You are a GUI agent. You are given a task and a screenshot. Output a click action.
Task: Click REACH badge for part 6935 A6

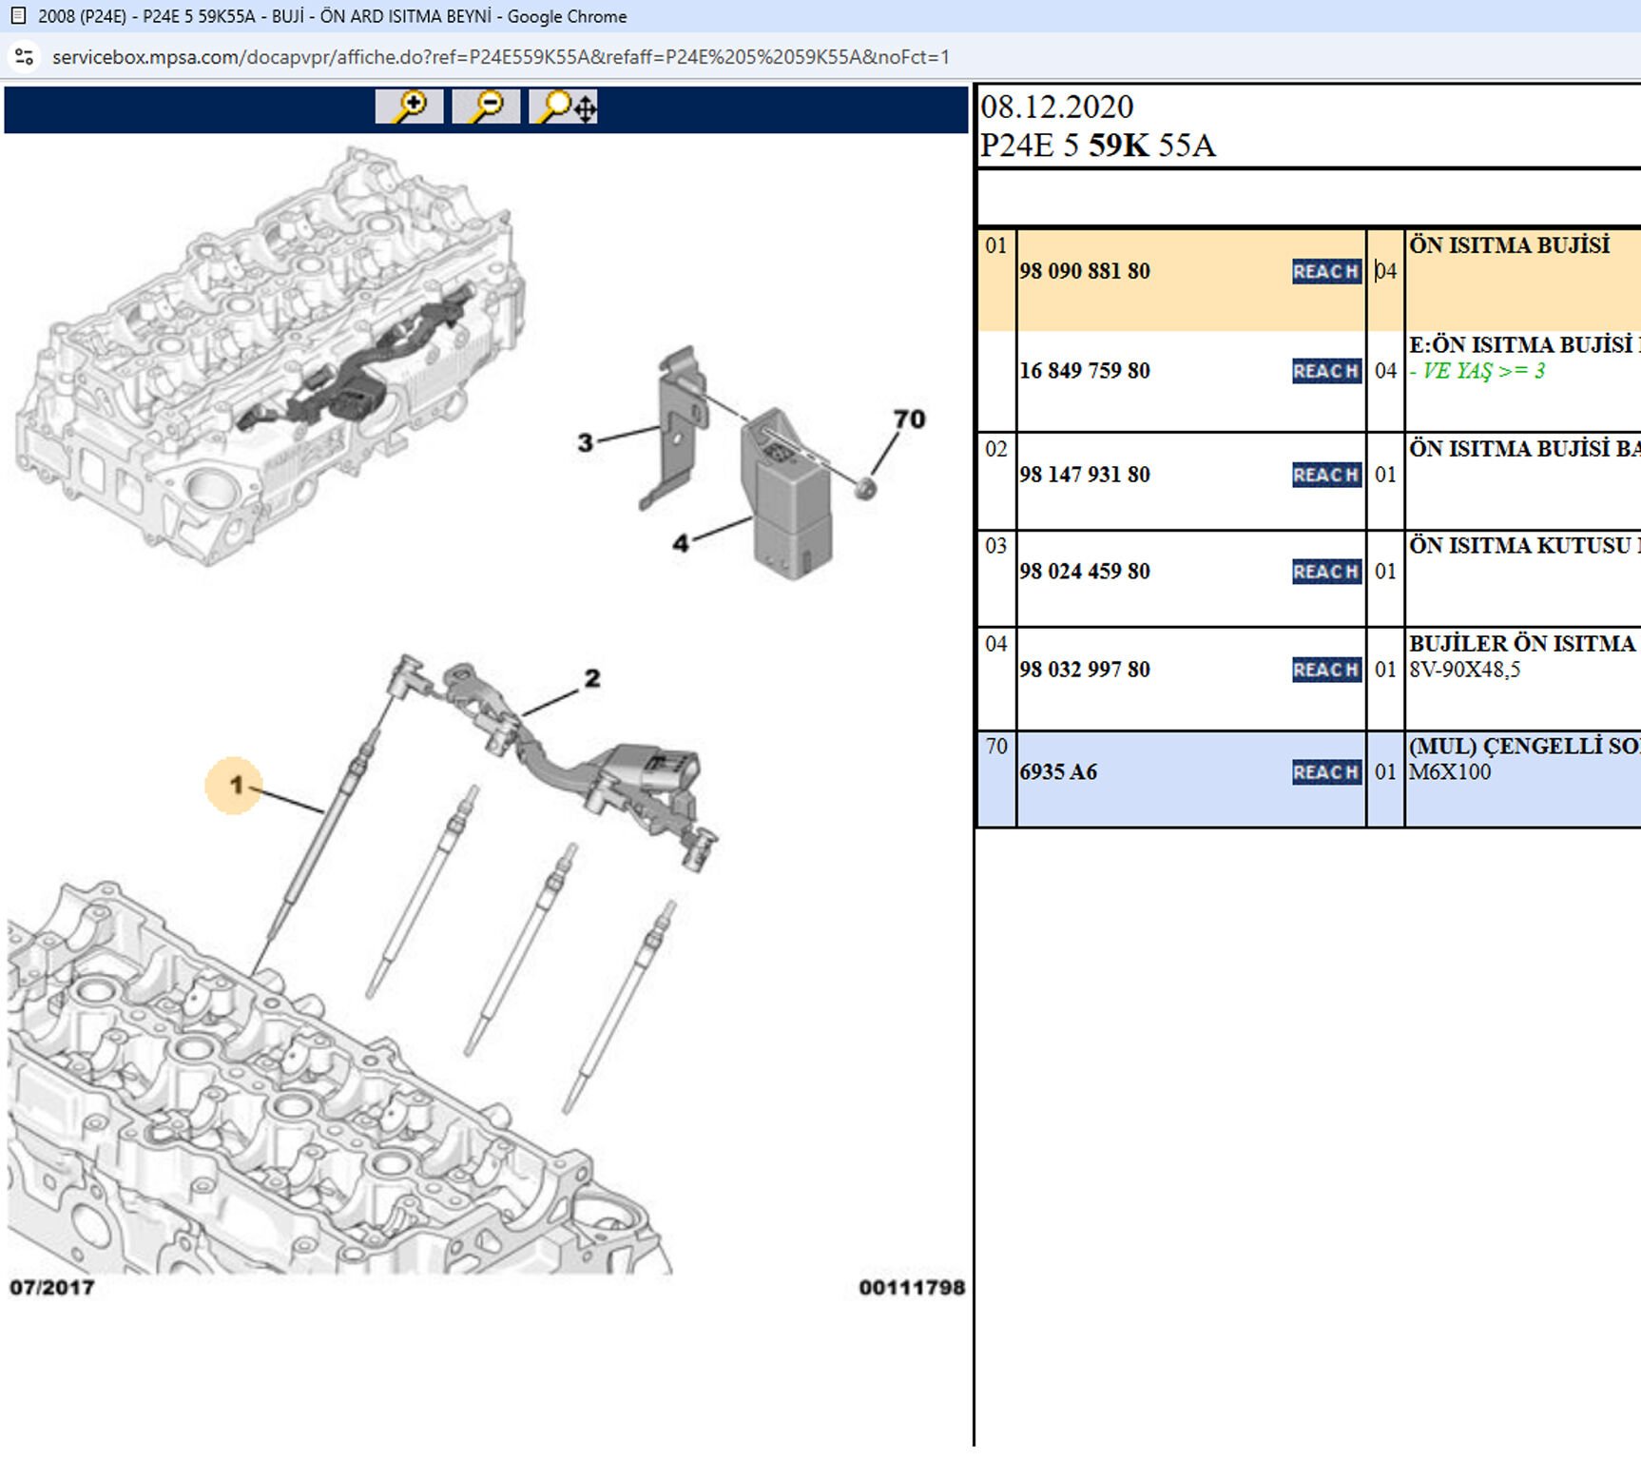[x=1325, y=772]
